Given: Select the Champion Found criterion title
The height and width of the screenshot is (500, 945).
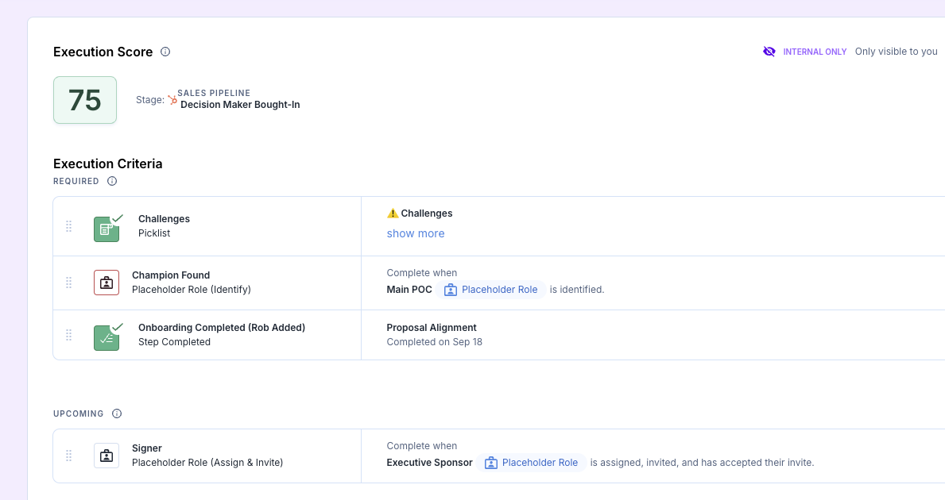Looking at the screenshot, I should 171,275.
